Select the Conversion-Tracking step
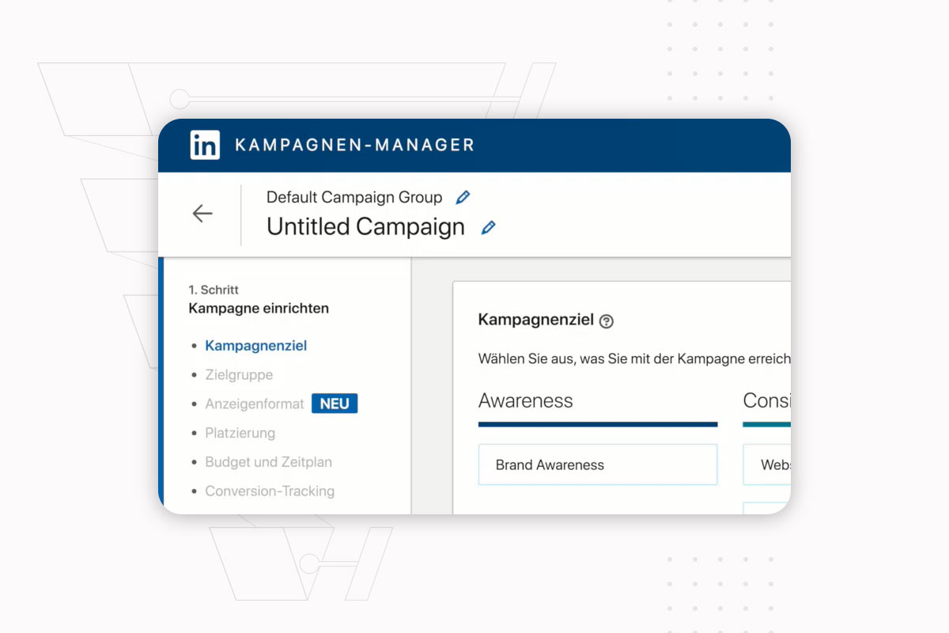Screen dimensions: 949x633 (x=270, y=491)
